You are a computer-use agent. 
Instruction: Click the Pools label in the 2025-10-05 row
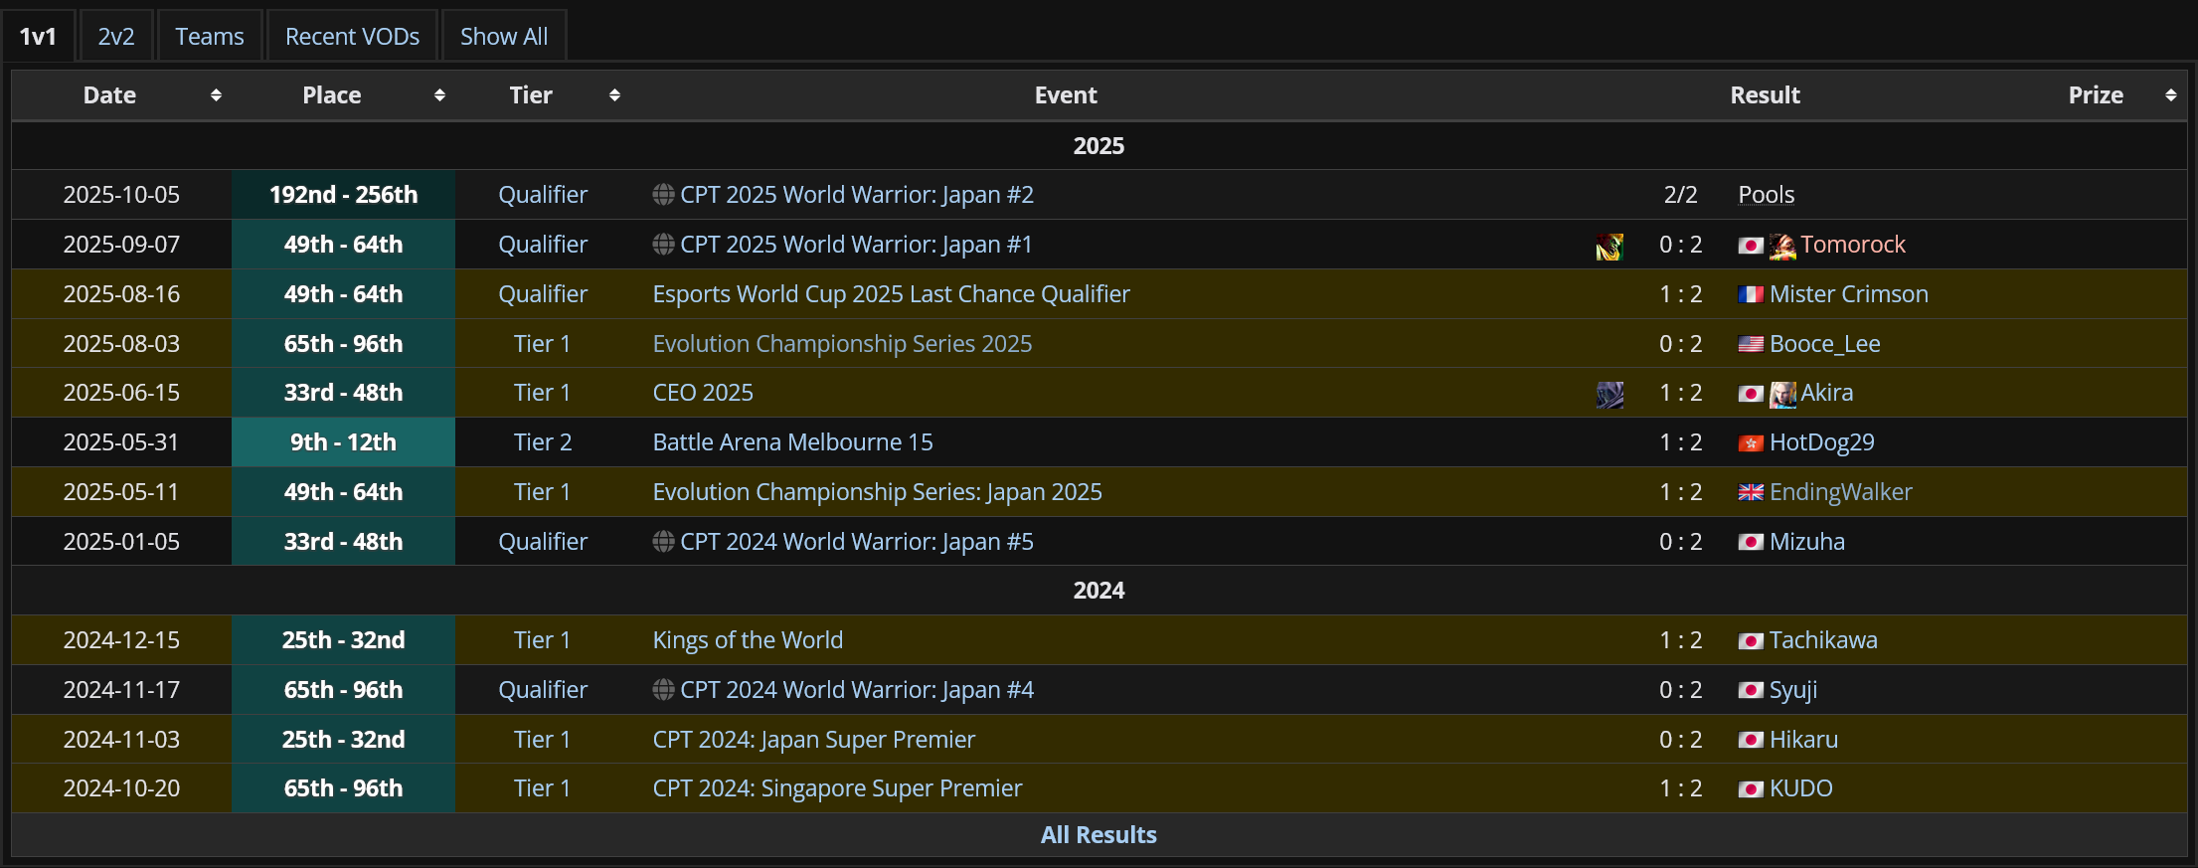click(x=1767, y=195)
